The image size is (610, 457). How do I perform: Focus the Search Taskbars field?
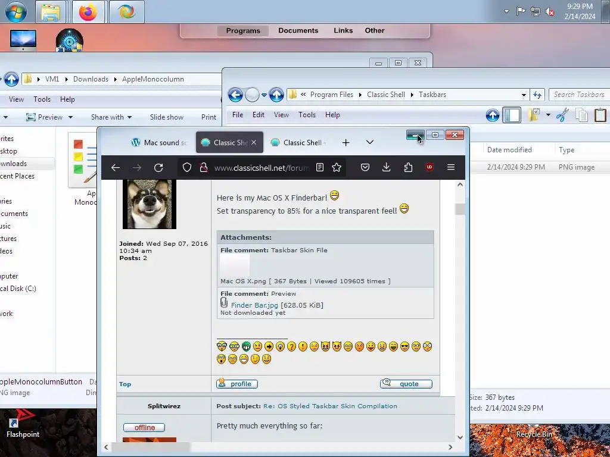579,95
